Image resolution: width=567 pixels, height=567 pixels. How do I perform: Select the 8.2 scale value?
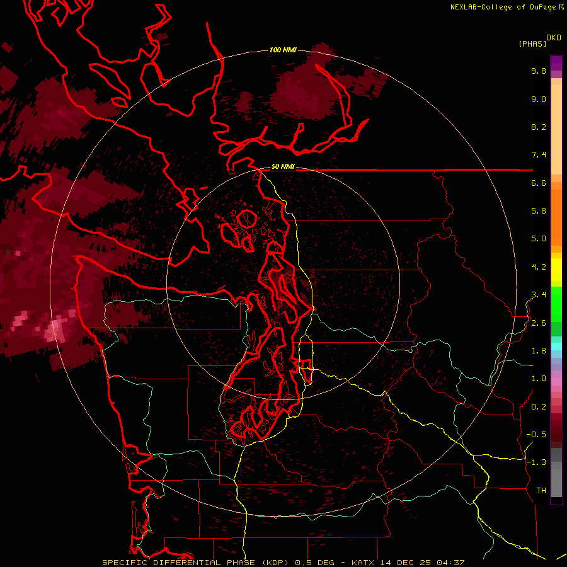coord(539,127)
